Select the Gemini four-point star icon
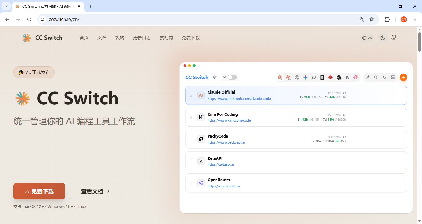 click(305, 78)
